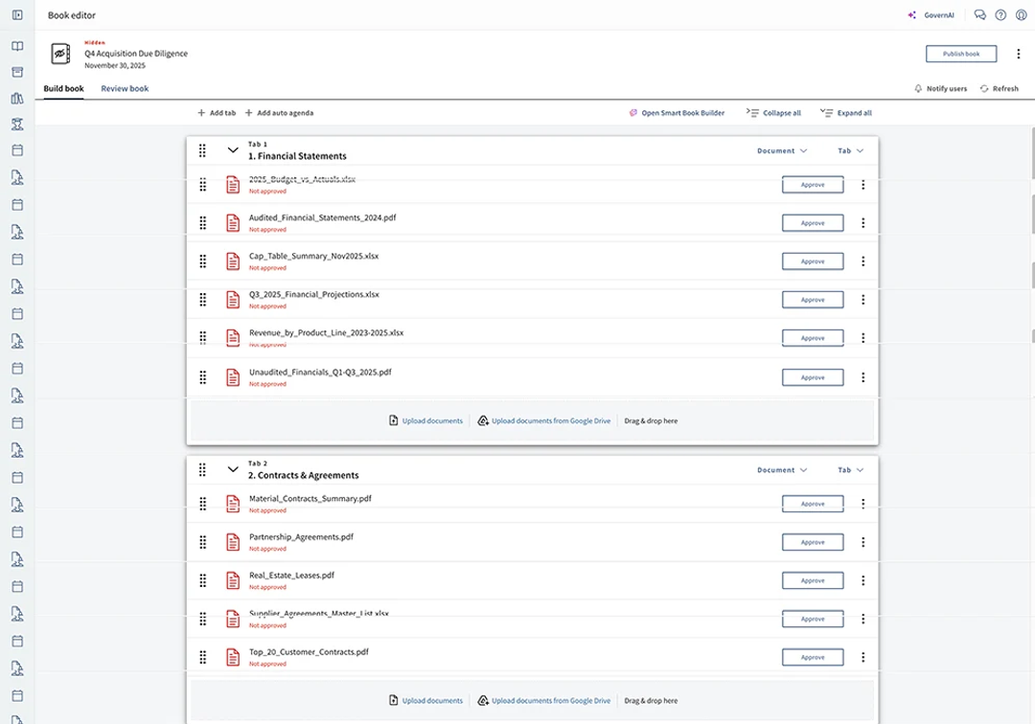Click the page vertical scrollbar
Image resolution: width=1035 pixels, height=724 pixels.
pyautogui.click(x=1032, y=153)
